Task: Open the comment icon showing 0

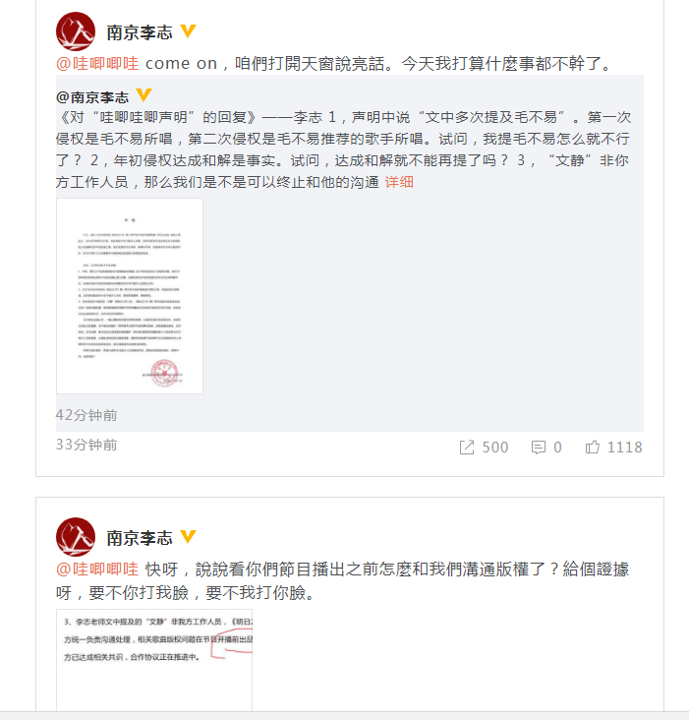Action: (538, 448)
